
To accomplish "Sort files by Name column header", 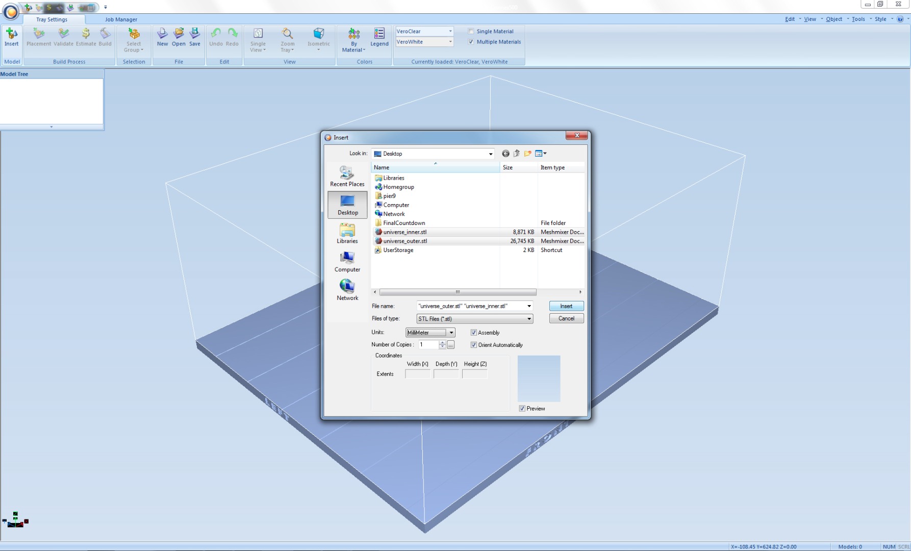I will tap(436, 167).
